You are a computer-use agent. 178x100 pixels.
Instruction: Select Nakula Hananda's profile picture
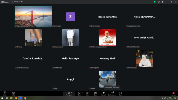tap(70, 37)
